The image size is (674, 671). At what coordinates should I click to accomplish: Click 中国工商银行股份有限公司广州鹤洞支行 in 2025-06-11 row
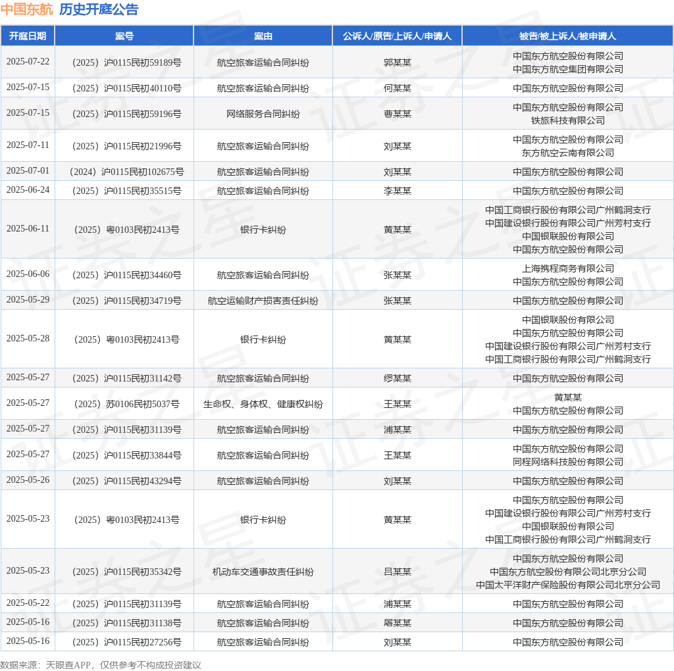click(568, 211)
